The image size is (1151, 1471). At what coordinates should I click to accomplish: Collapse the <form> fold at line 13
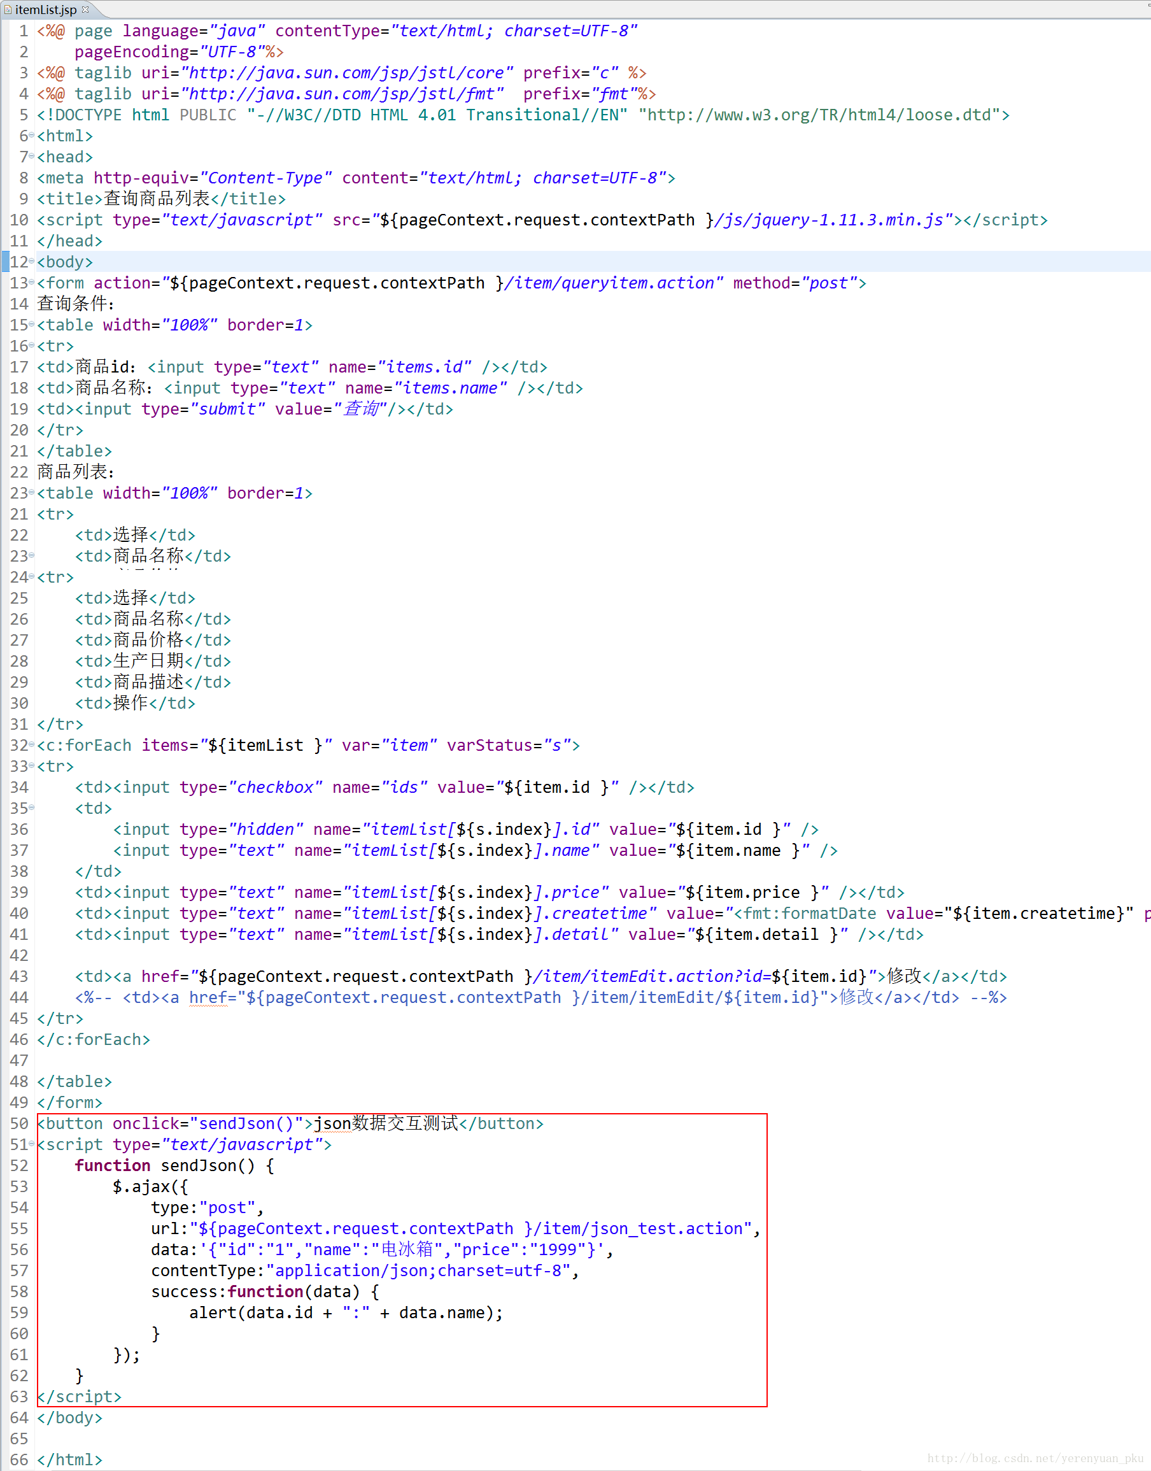click(x=32, y=282)
